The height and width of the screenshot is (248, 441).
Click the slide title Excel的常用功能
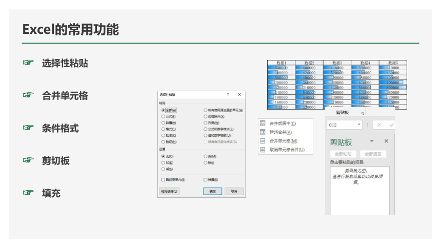(x=71, y=30)
